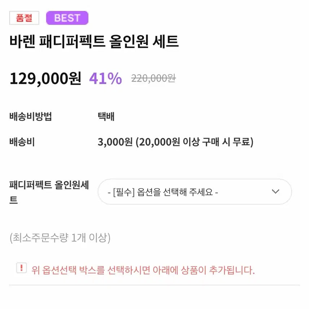
Task: Click the red exclamation warning icon
Action: pos(21,268)
